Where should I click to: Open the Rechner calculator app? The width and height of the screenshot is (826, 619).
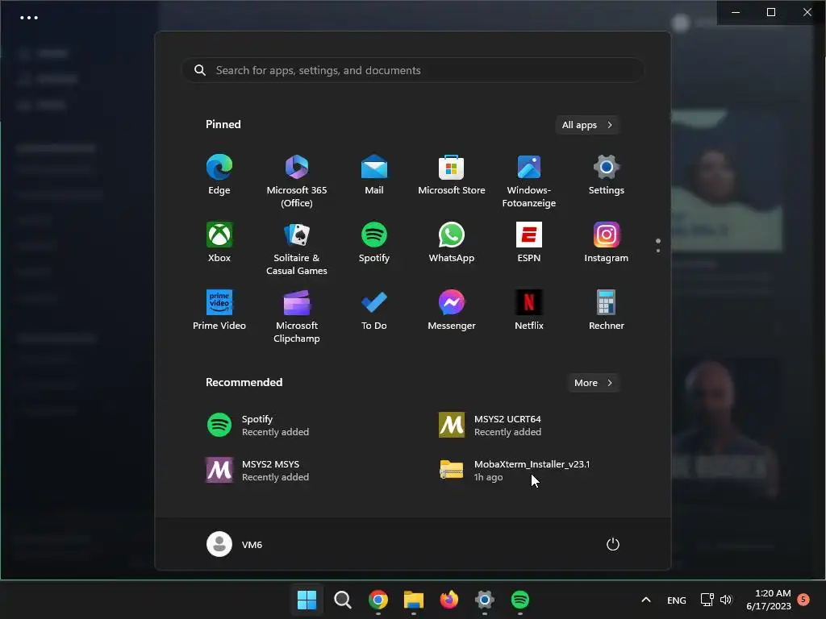pyautogui.click(x=607, y=310)
